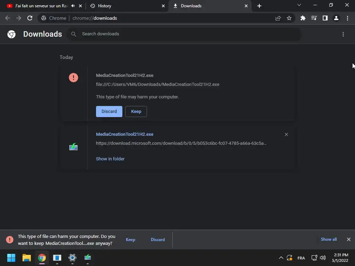The image size is (355, 266).
Task: Open Media Creation Tool taskbar icon
Action: tap(88, 258)
